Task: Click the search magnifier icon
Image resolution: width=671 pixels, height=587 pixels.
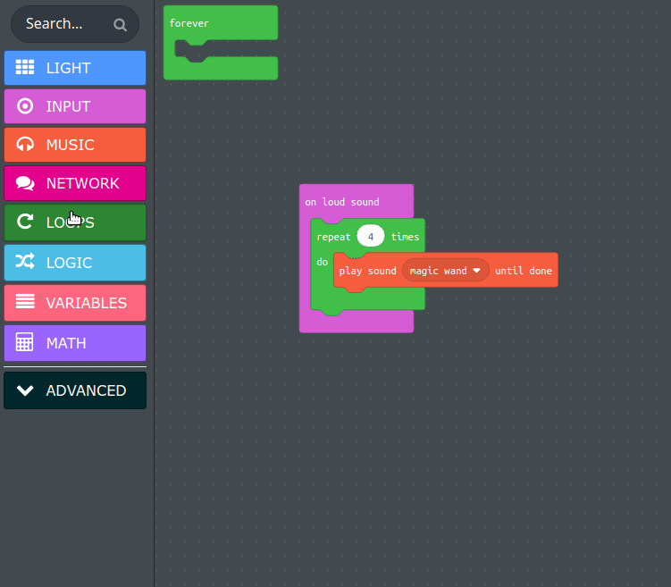Action: tap(121, 25)
